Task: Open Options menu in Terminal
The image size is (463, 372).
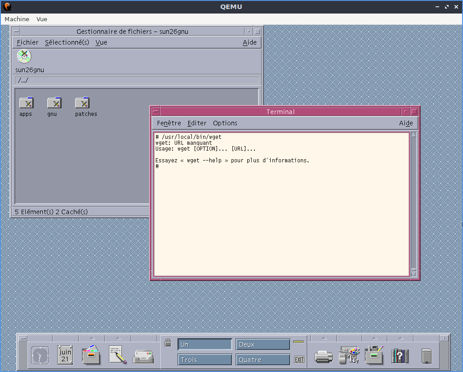Action: 225,123
